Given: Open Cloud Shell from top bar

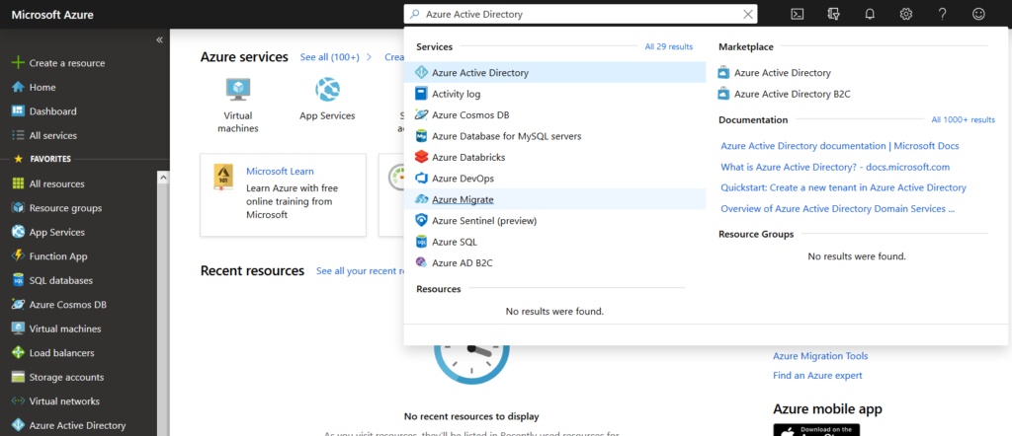Looking at the screenshot, I should (798, 14).
